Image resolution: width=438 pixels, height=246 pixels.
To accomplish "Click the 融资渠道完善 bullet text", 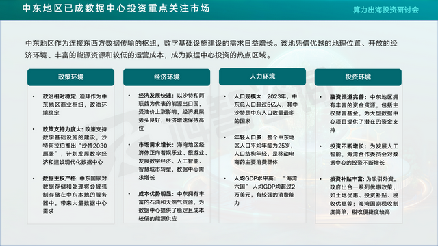I will pyautogui.click(x=364, y=113).
